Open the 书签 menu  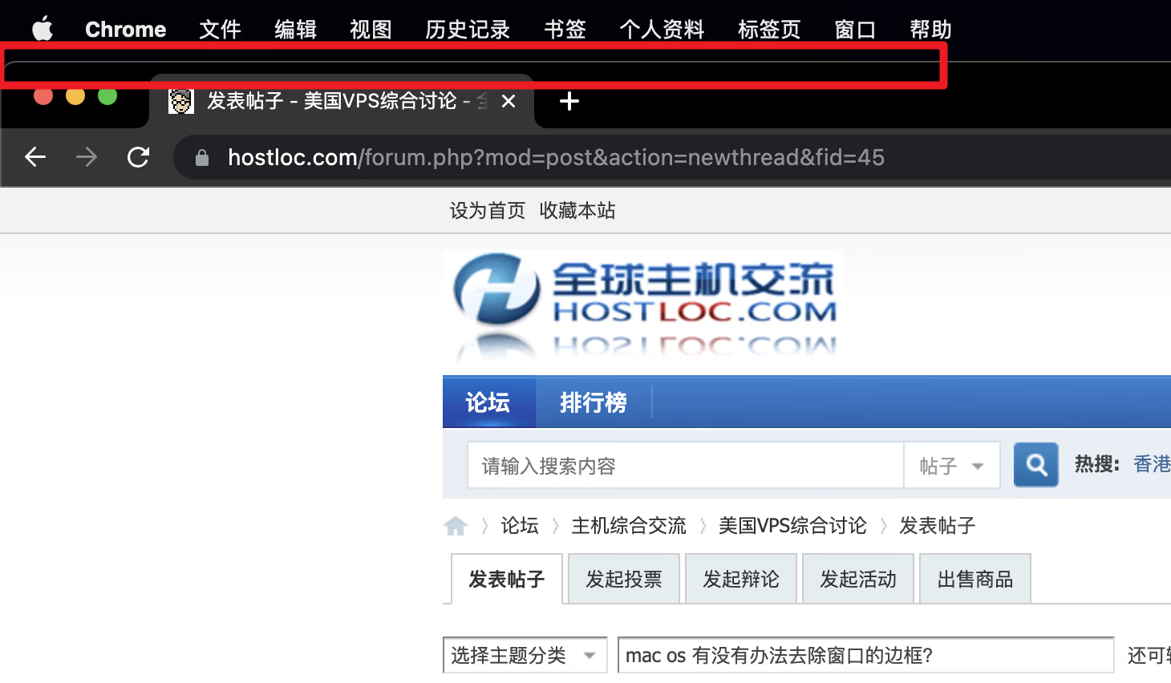click(x=565, y=30)
